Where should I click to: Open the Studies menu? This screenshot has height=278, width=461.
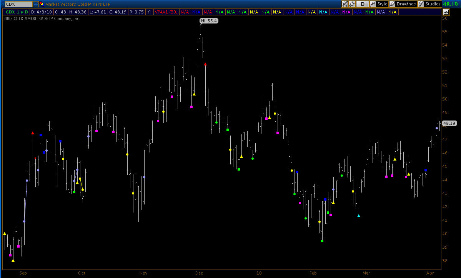point(429,4)
